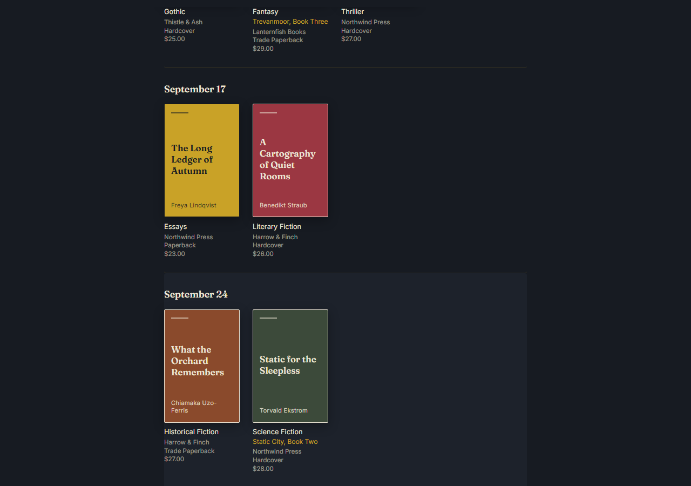Screen dimensions: 691x486
Task: Open Static for the Sleepless cover
Action: click(x=290, y=366)
